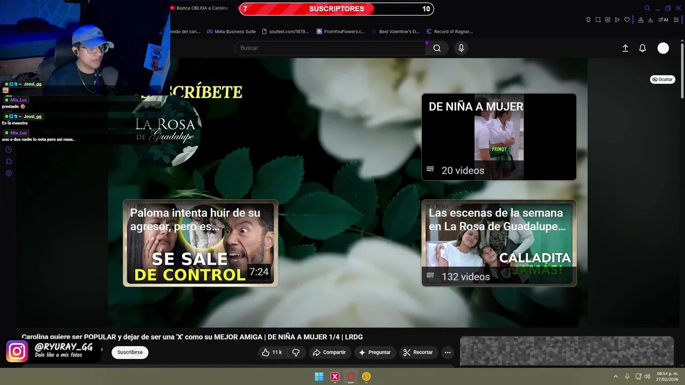Open the three-dot more actions menu
The width and height of the screenshot is (685, 385).
[448, 352]
